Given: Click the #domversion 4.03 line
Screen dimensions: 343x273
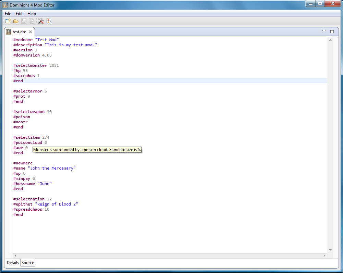Looking at the screenshot, I should (x=32, y=55).
